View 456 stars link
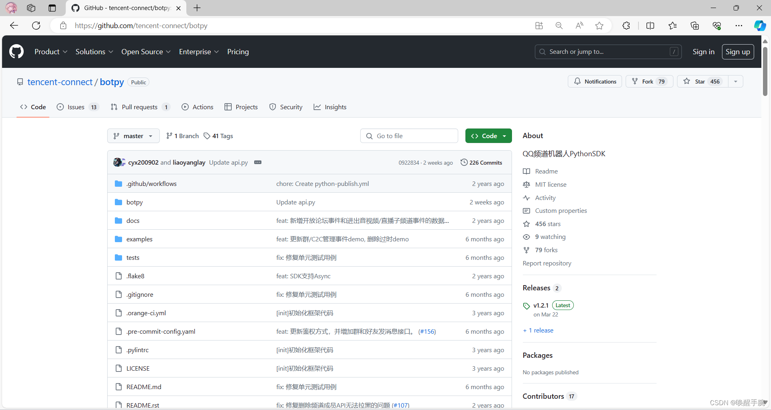This screenshot has height=410, width=771. 548,224
